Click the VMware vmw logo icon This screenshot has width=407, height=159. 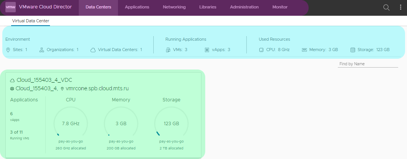[10, 7]
